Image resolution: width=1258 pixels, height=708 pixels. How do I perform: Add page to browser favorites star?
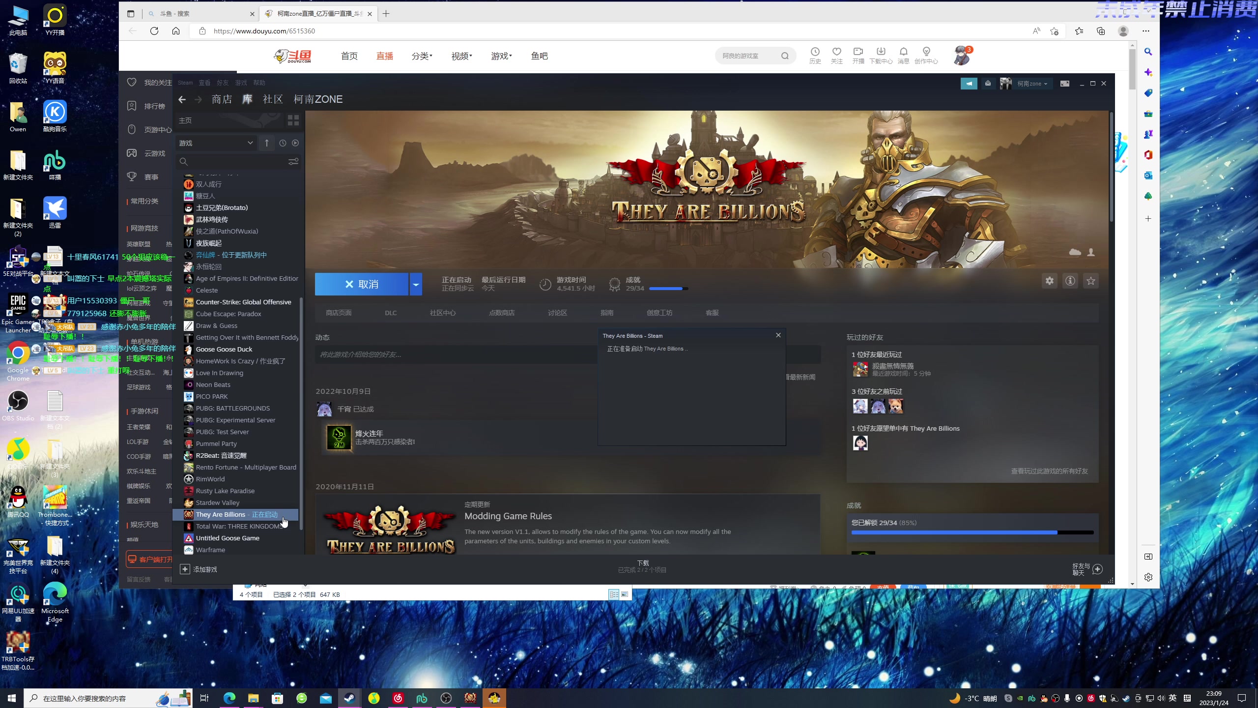tap(1054, 31)
